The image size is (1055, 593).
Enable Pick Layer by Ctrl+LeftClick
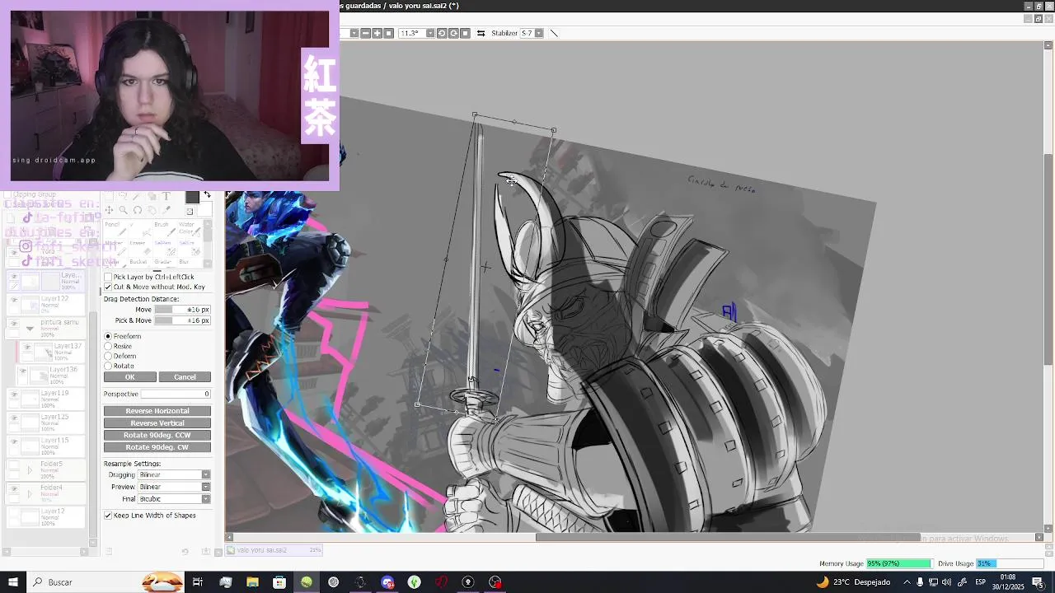(108, 277)
